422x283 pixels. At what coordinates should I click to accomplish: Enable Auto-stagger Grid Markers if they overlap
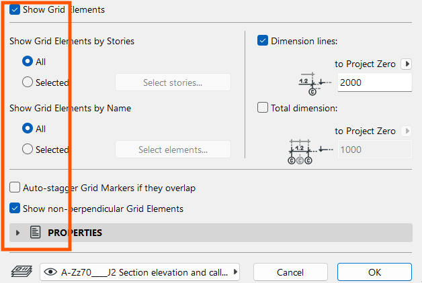pyautogui.click(x=15, y=187)
